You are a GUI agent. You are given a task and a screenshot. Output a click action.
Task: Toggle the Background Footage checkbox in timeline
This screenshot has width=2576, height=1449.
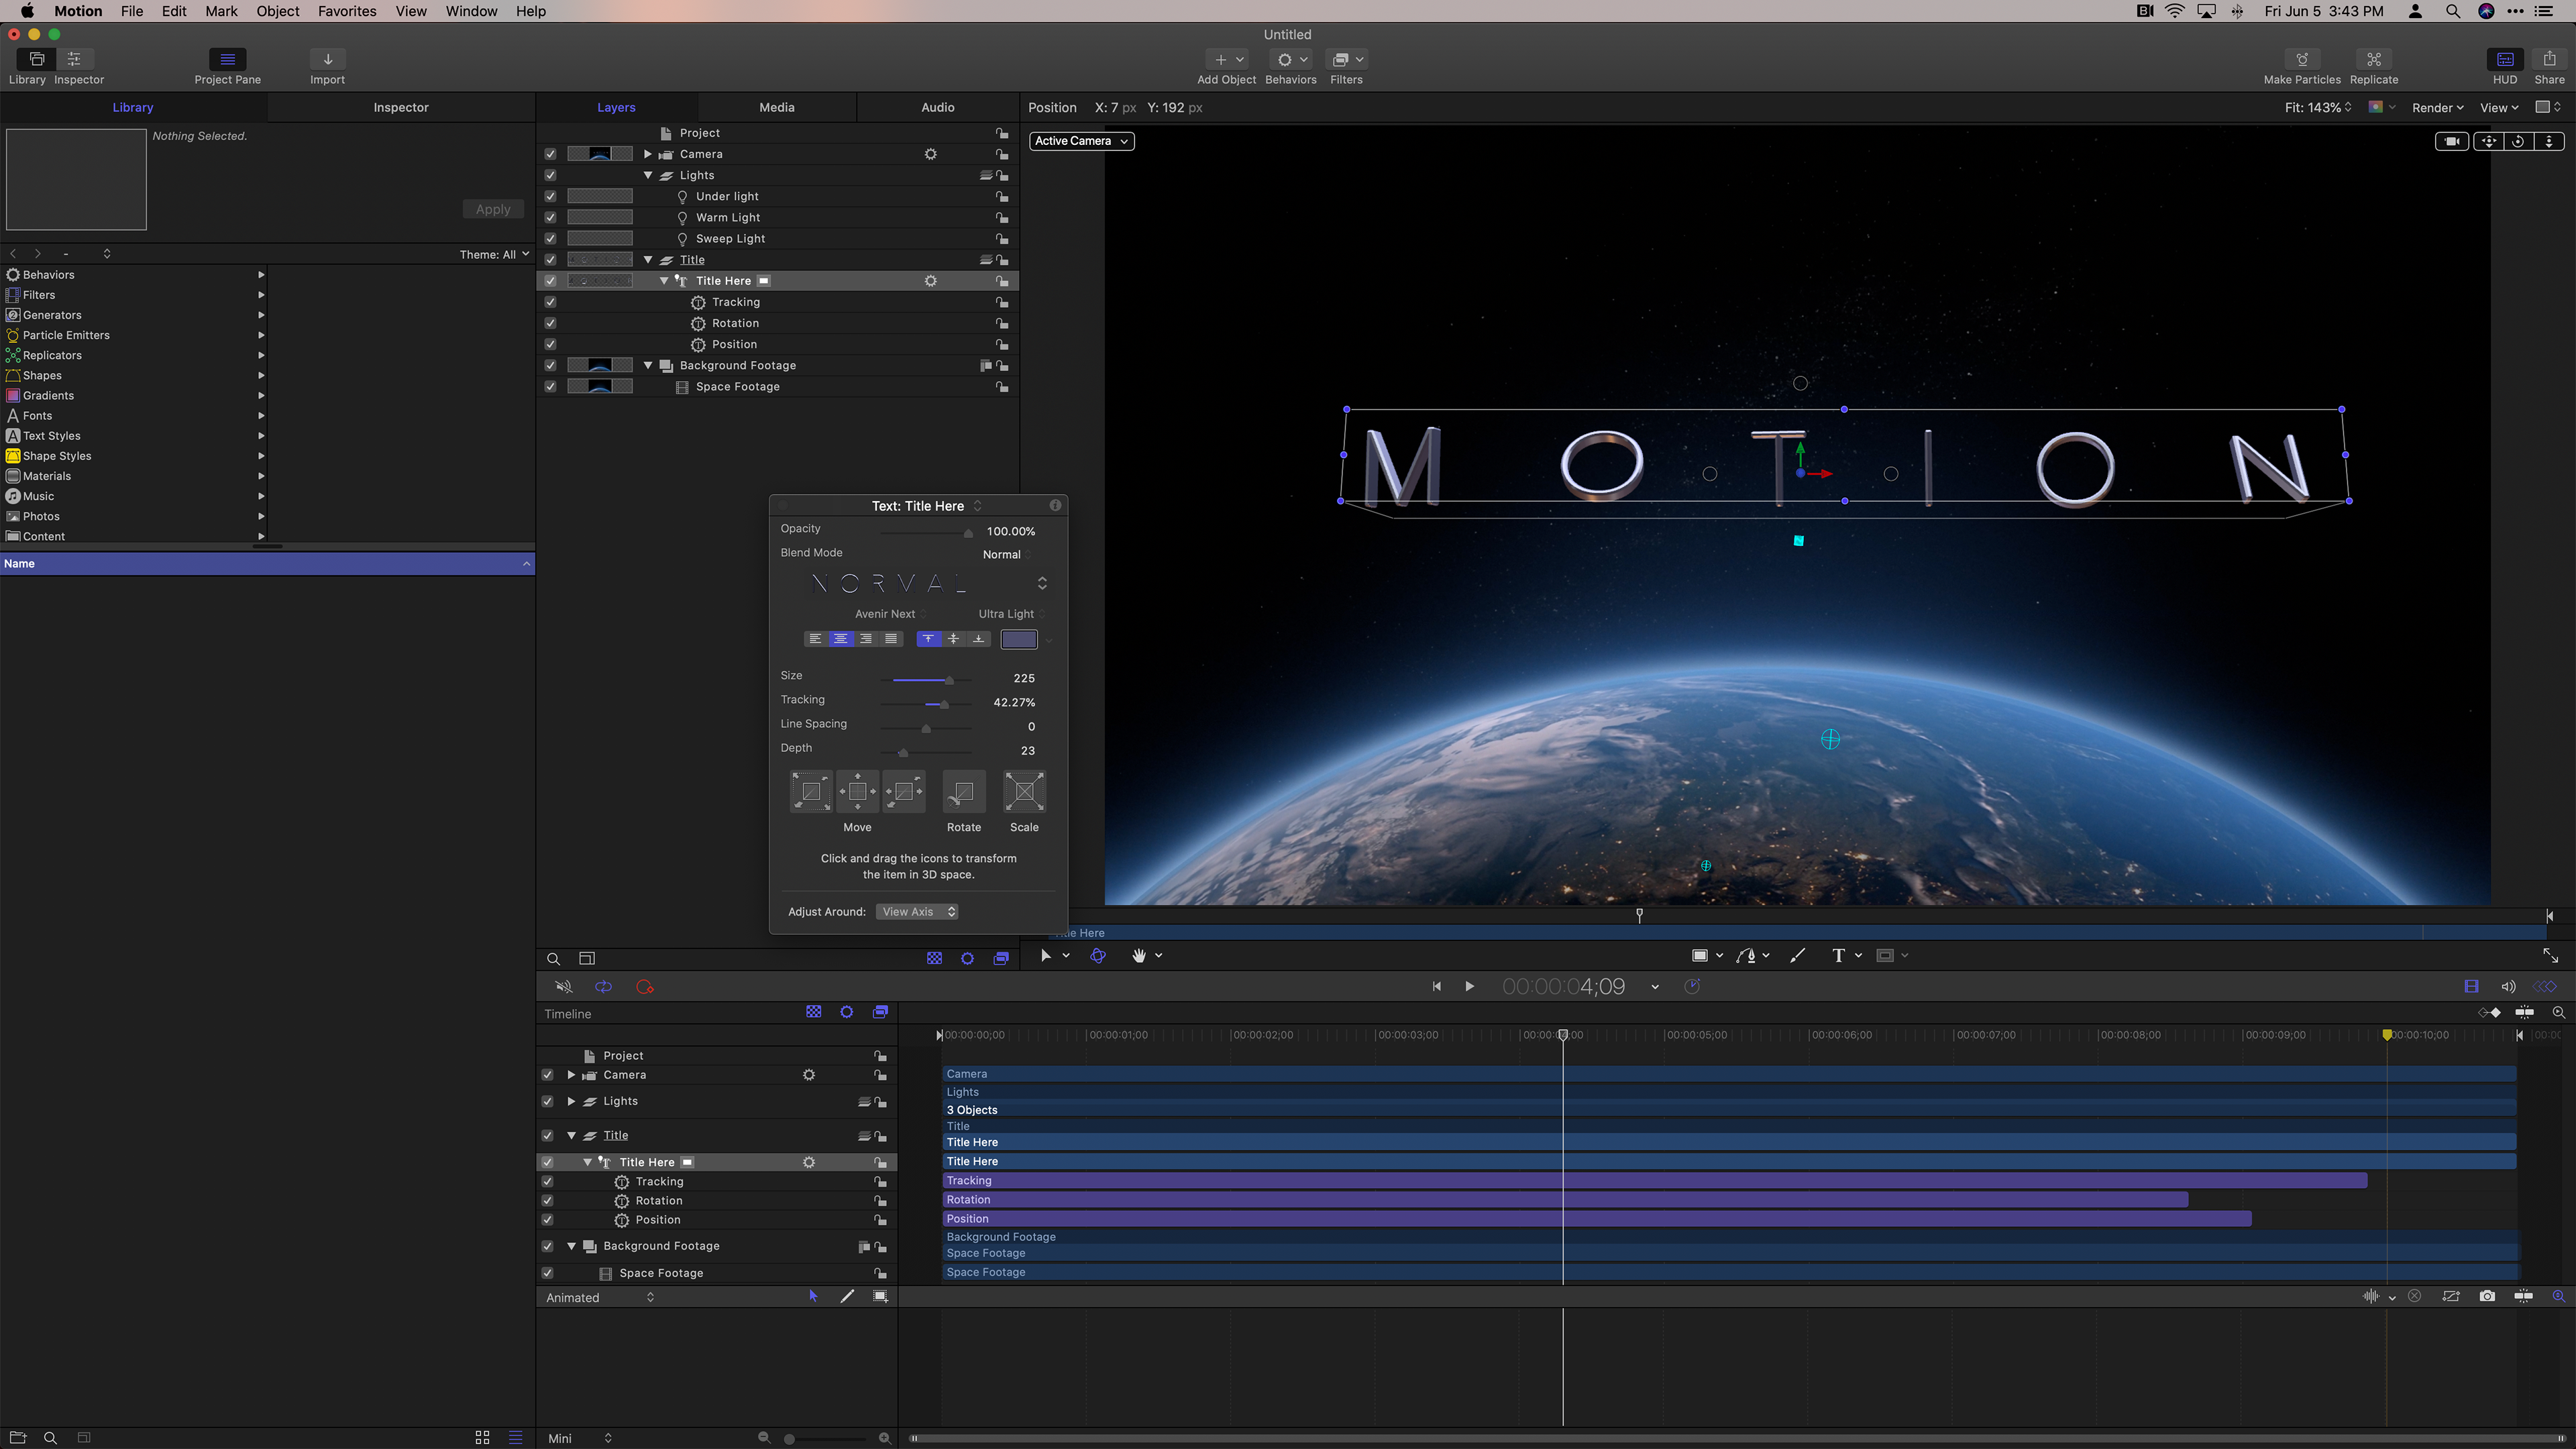click(547, 1247)
